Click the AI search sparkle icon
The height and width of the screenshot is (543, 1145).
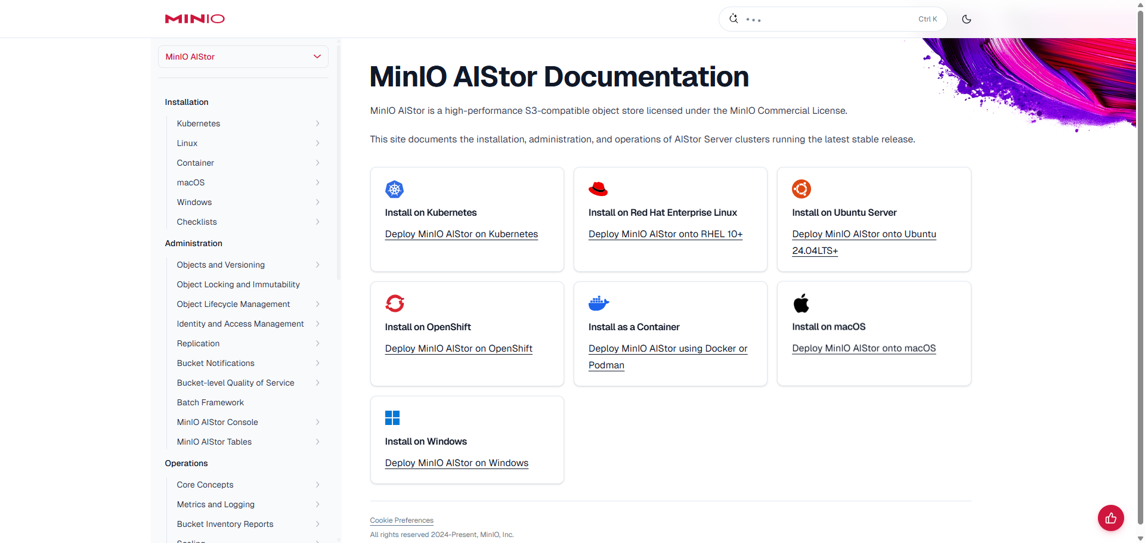(734, 19)
